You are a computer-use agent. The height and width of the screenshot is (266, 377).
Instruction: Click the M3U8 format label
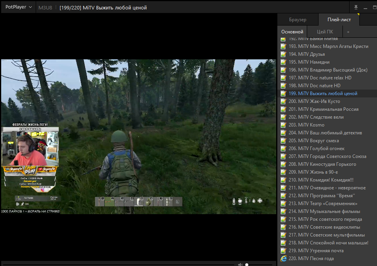click(45, 8)
